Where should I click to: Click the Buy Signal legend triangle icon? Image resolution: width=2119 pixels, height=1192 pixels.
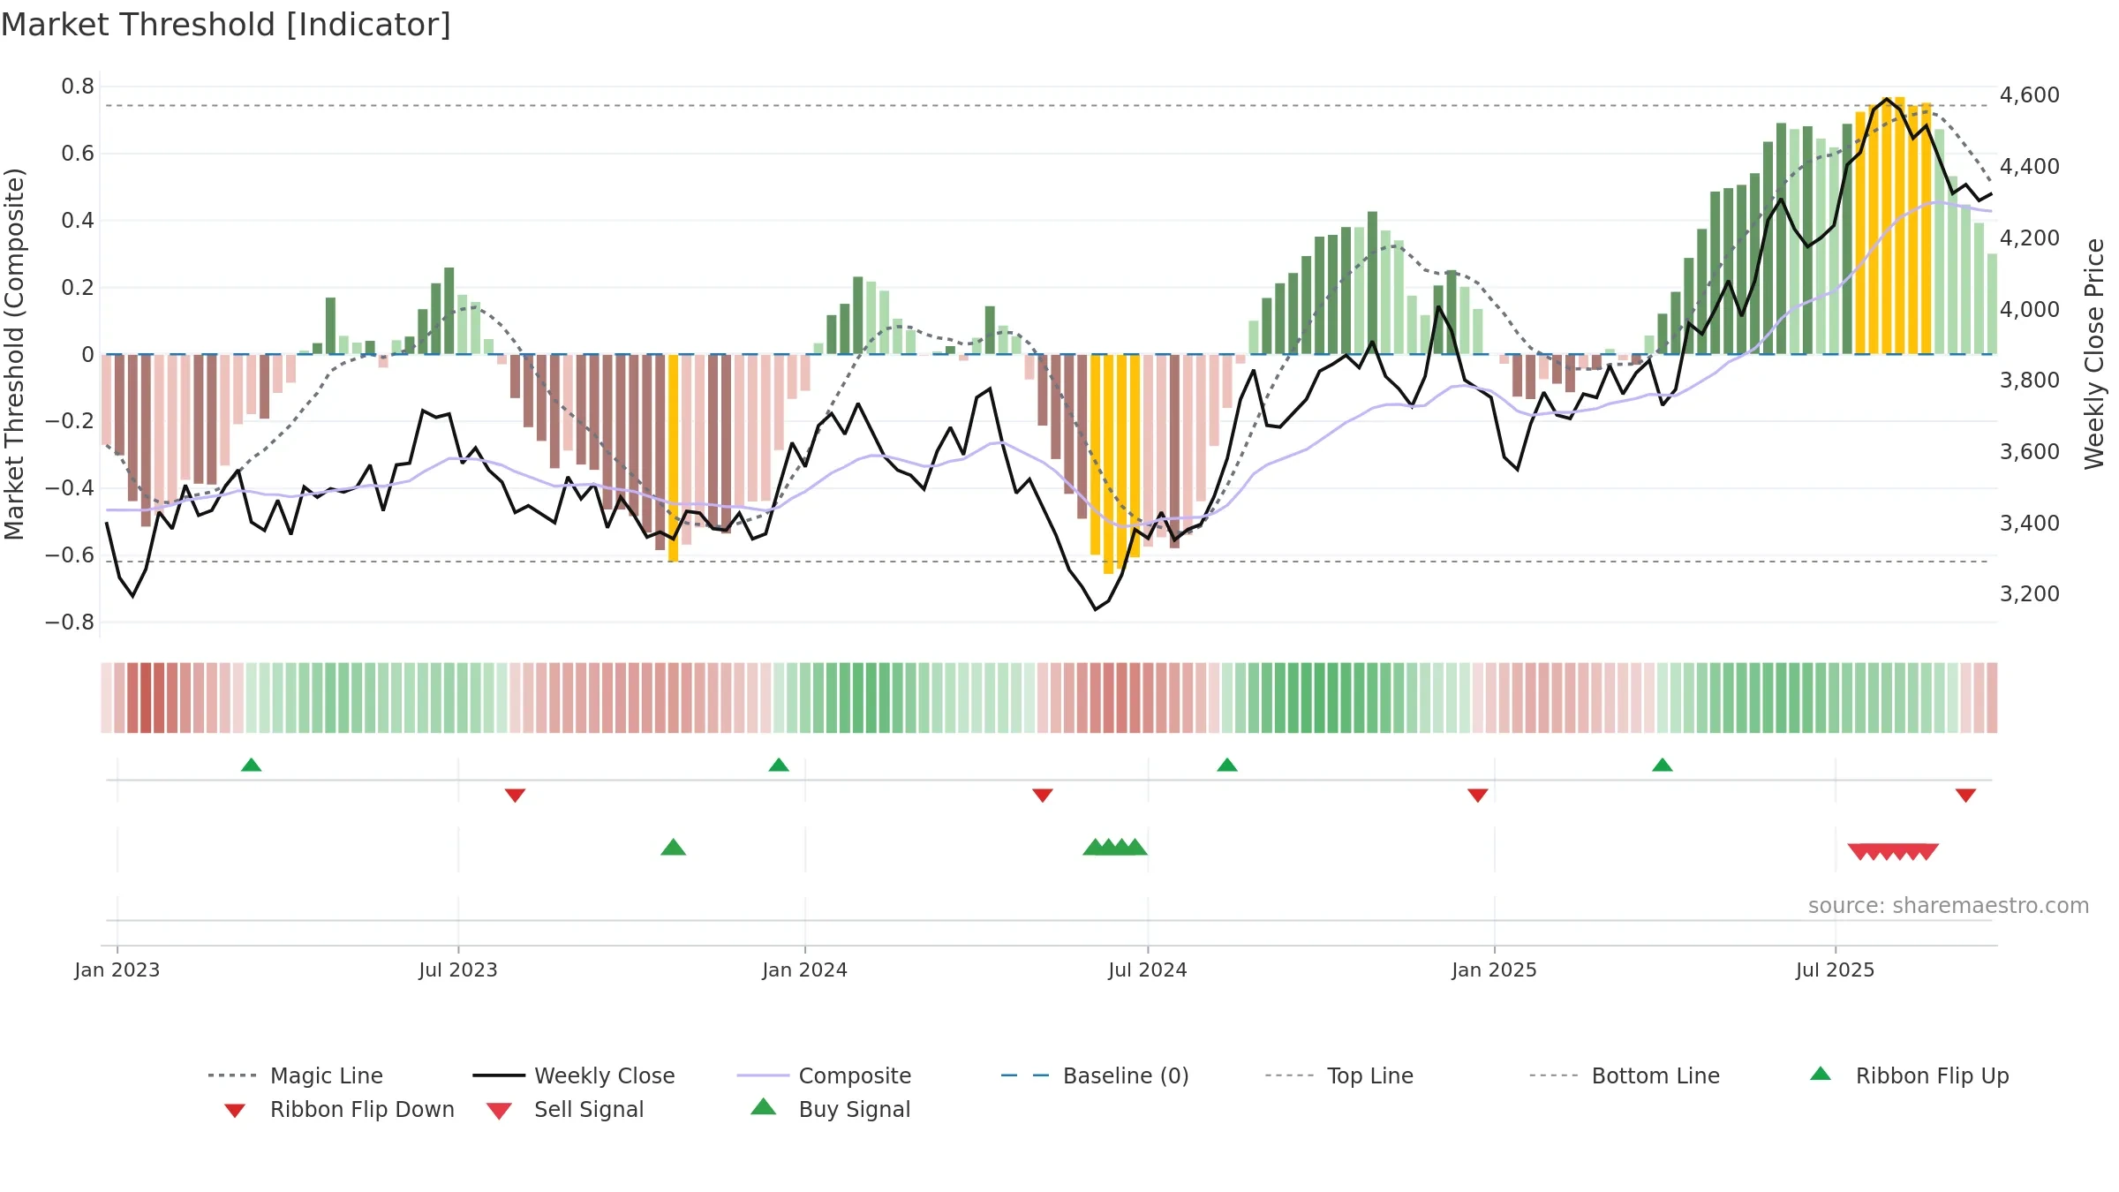click(x=764, y=1107)
